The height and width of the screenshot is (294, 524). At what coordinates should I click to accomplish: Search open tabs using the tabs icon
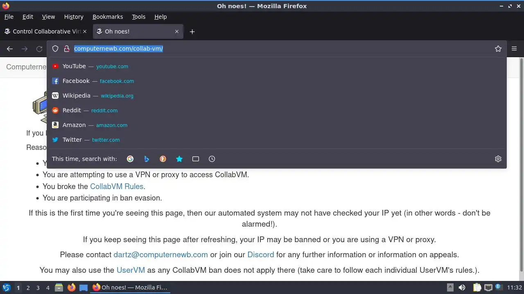196,159
